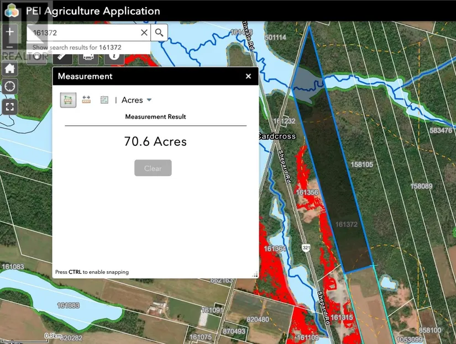
Task: Click the search magnifier button
Action: (159, 33)
